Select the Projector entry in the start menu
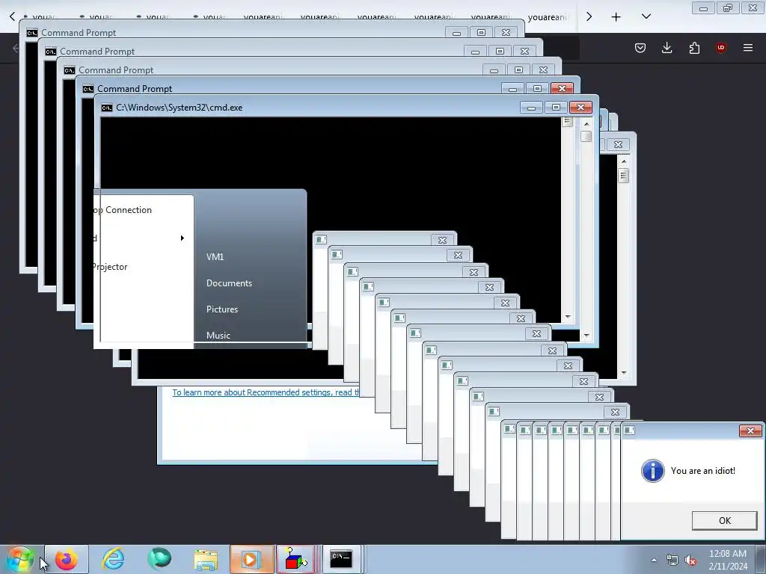766x574 pixels. (x=111, y=267)
